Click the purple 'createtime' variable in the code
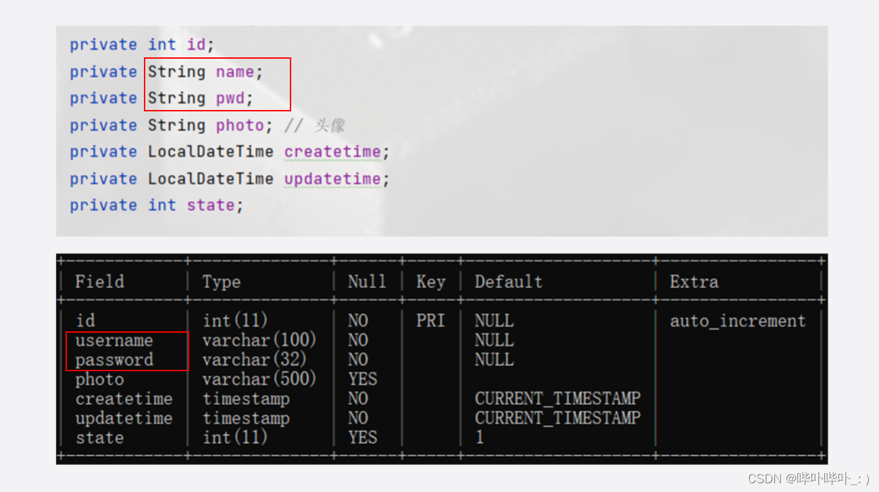This screenshot has width=879, height=492. tap(332, 152)
